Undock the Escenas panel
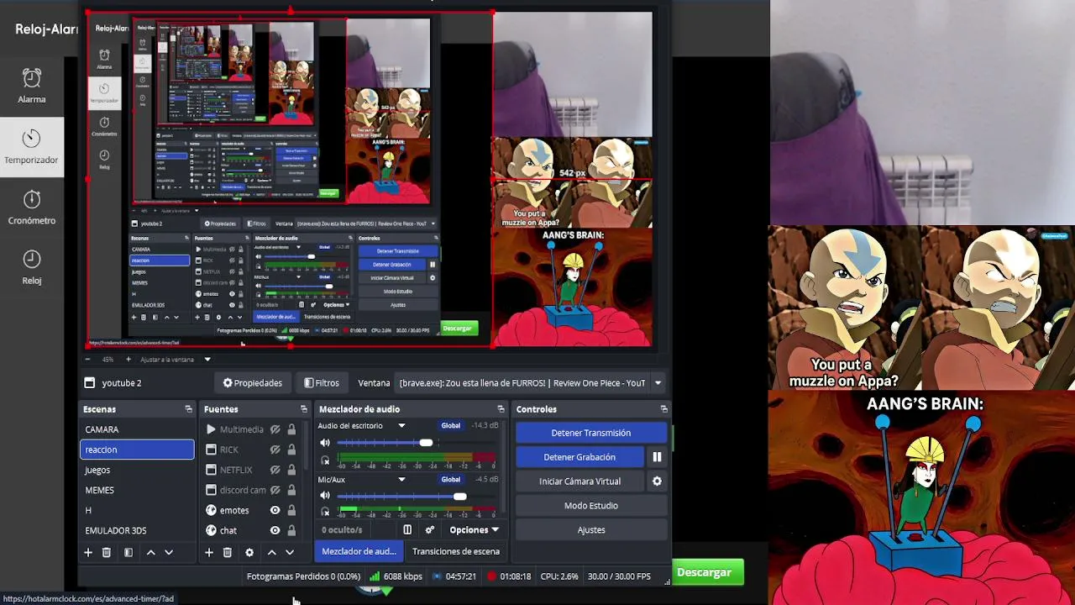Screen dimensions: 1075x605 click(188, 409)
